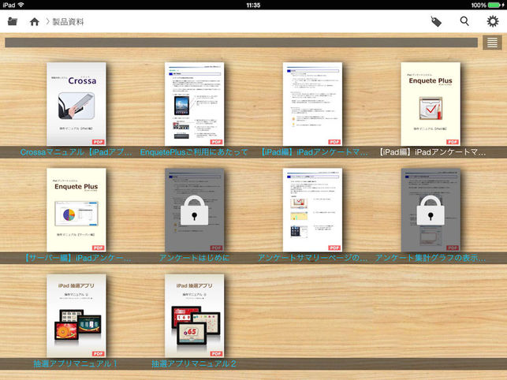This screenshot has width=507, height=380.
Task: Open search with the magnifier icon
Action: coord(464,21)
